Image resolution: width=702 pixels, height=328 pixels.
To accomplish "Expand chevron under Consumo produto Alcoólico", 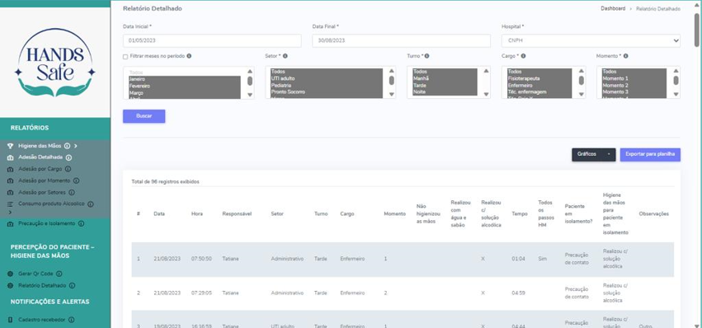I will pyautogui.click(x=9, y=212).
